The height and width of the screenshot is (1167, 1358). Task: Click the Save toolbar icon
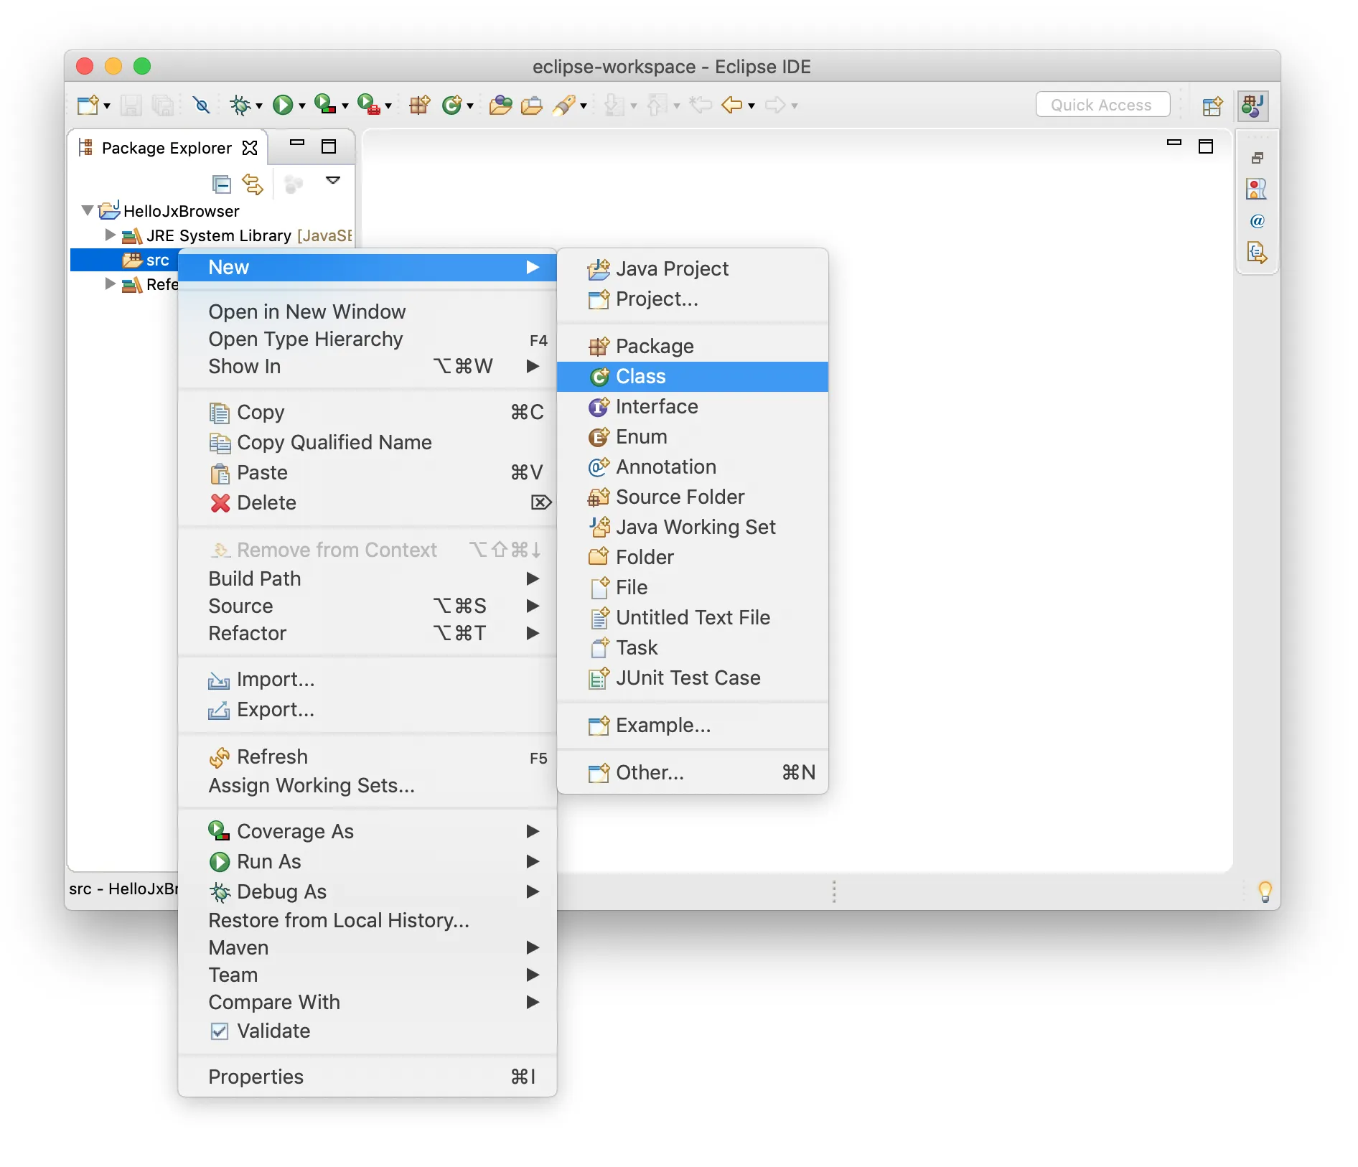[131, 106]
